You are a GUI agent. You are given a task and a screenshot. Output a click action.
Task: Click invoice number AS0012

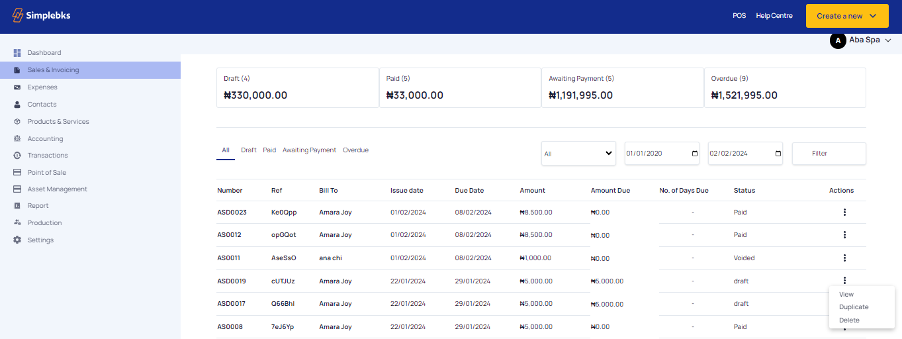click(x=229, y=235)
